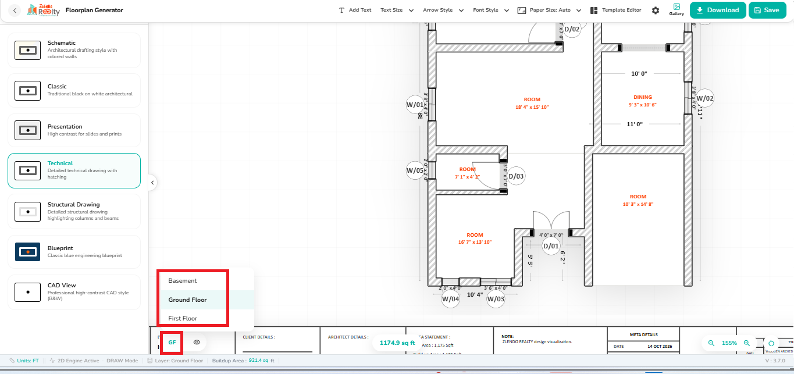Open the settings gear in the toolbar
794x374 pixels.
click(656, 10)
